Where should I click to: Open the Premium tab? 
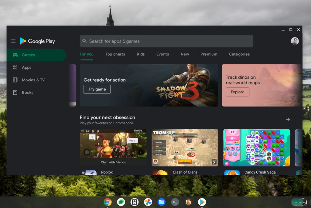point(209,54)
